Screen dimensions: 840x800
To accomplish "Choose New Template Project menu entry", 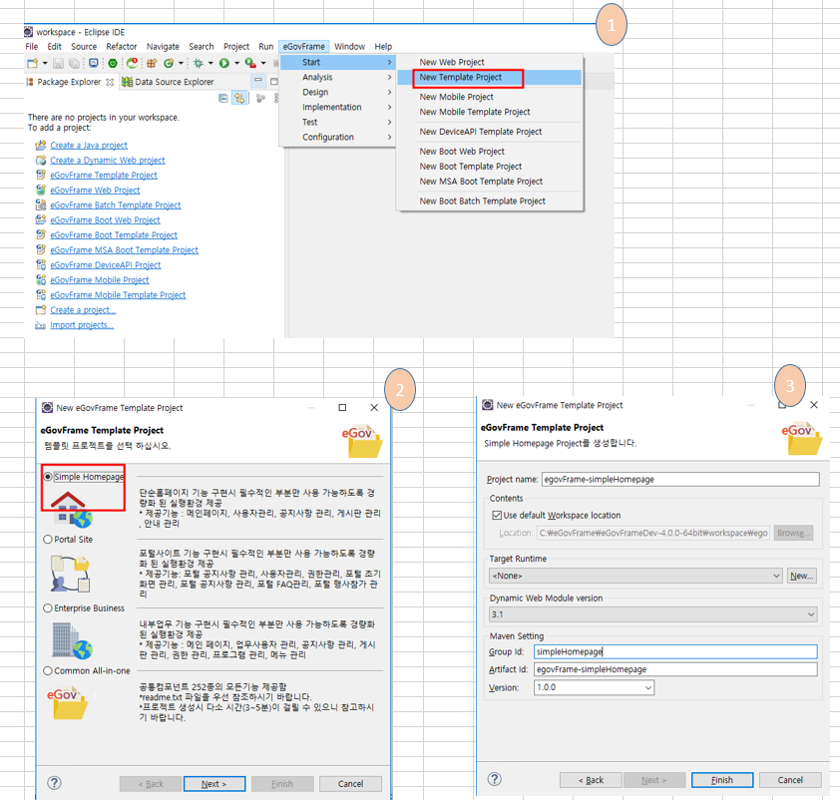I will pyautogui.click(x=489, y=77).
